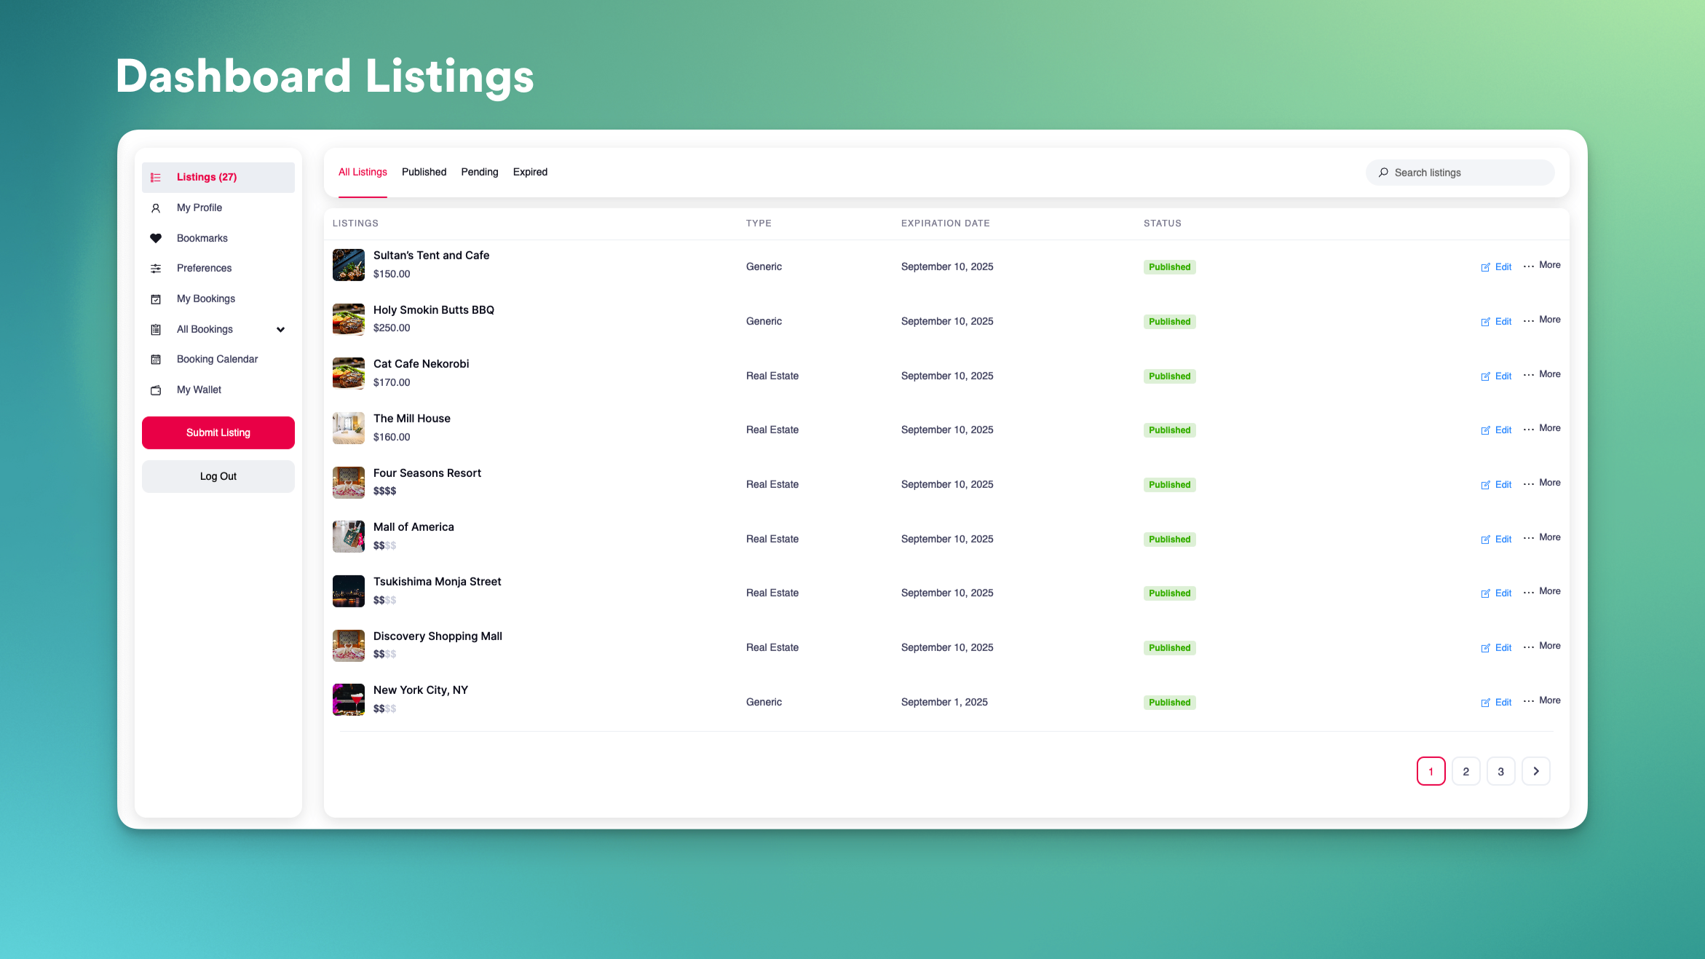Open More menu for New York City, NY

click(1542, 701)
